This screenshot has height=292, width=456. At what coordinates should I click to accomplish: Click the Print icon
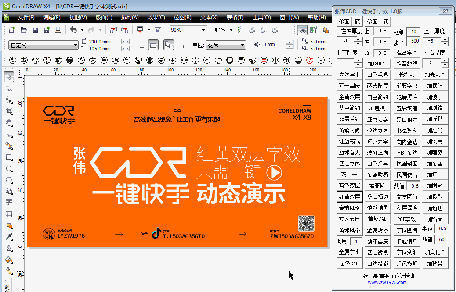(58, 30)
